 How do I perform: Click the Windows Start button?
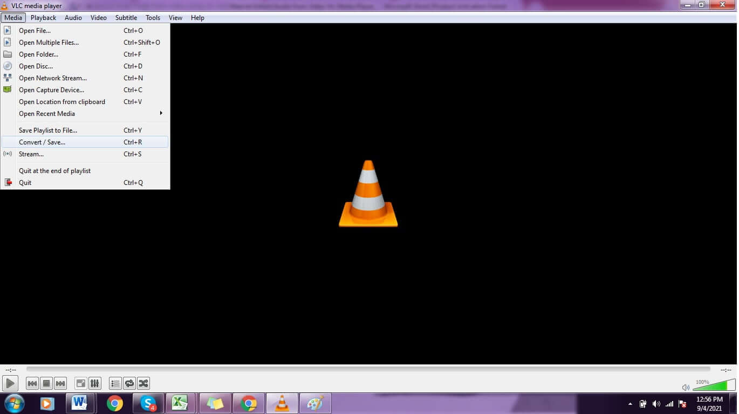click(14, 403)
